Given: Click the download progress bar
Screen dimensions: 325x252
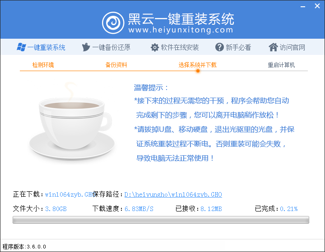Looking at the screenshot, I should coord(161,220).
